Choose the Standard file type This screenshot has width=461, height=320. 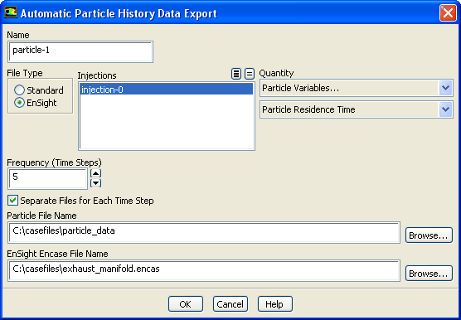[39, 90]
